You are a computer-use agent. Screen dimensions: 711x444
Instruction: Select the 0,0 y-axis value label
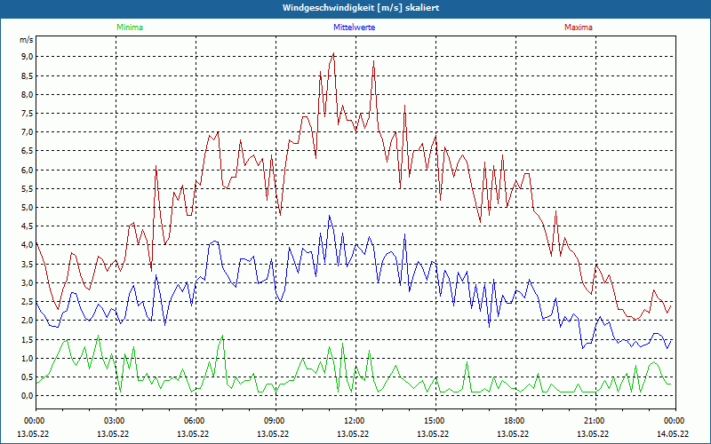pos(27,396)
